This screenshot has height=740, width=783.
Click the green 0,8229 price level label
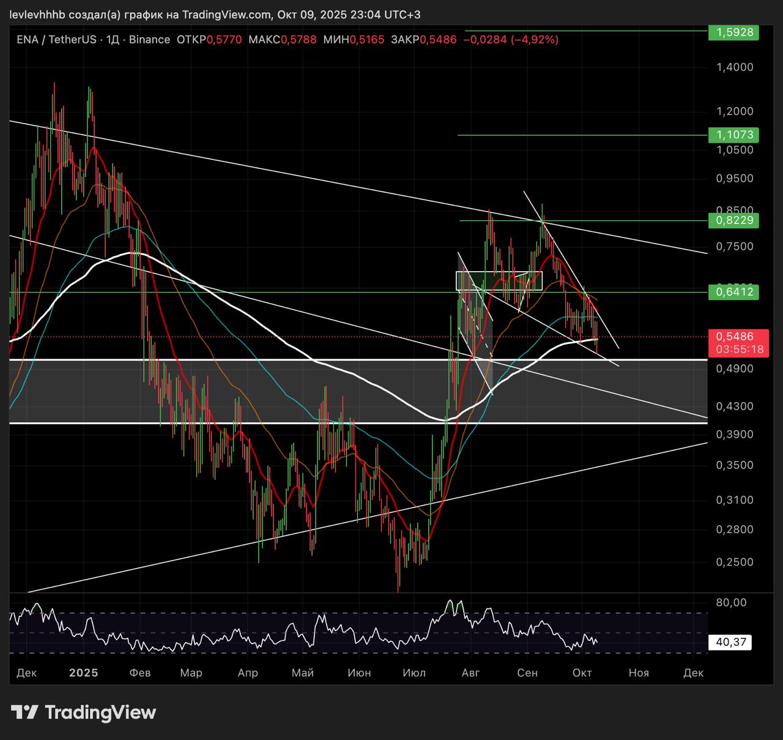tap(733, 220)
